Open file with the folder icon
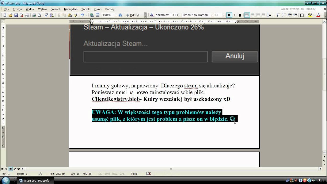This screenshot has height=184, width=327. click(x=10, y=15)
